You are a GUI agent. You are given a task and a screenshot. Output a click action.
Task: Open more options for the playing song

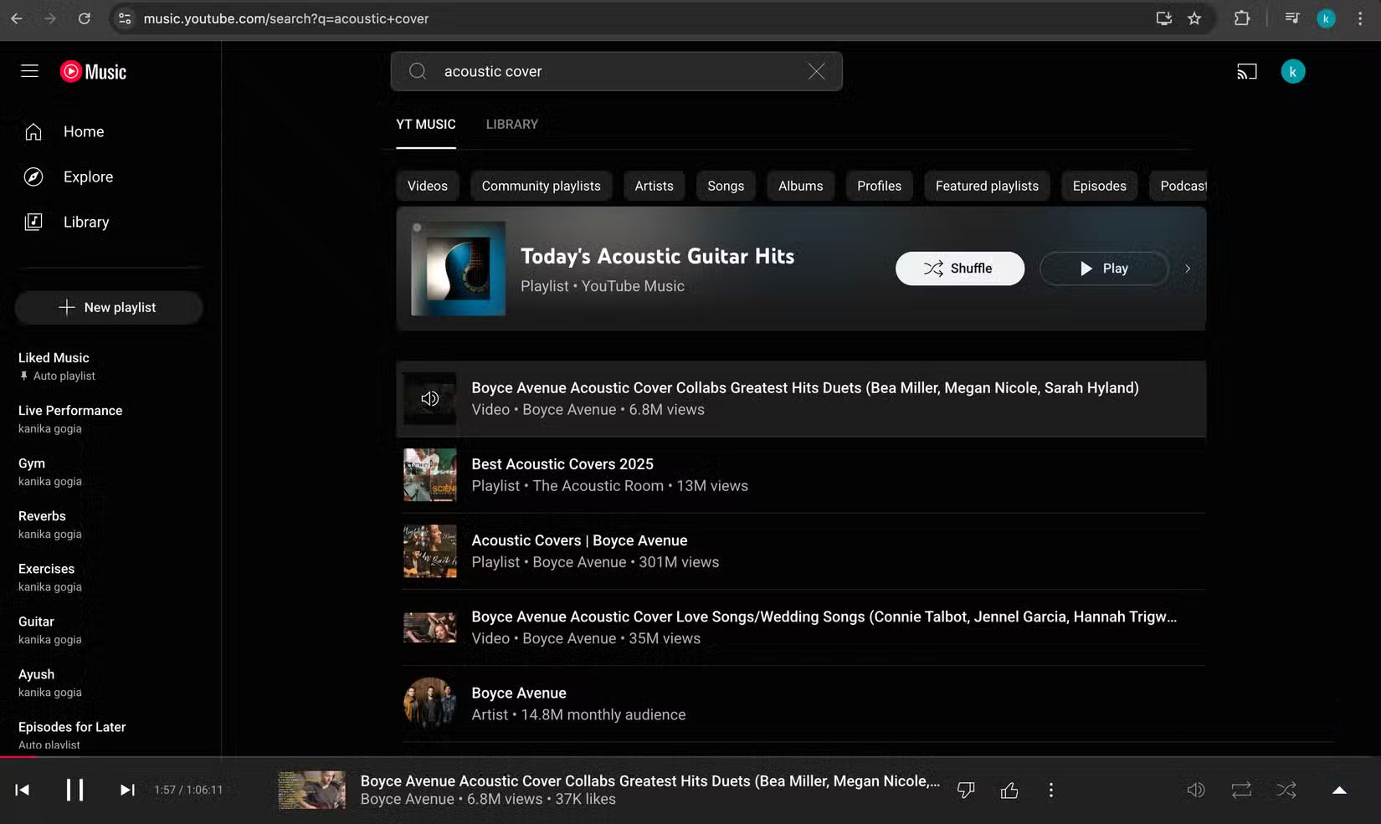pos(1050,790)
